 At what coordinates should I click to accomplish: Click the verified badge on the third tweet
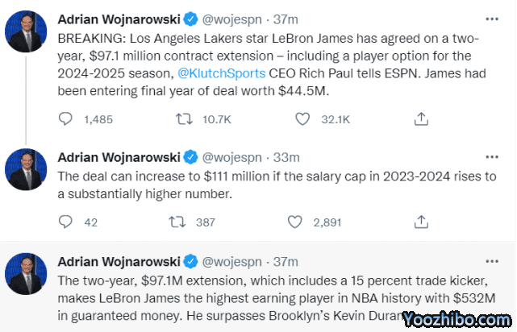coord(192,261)
